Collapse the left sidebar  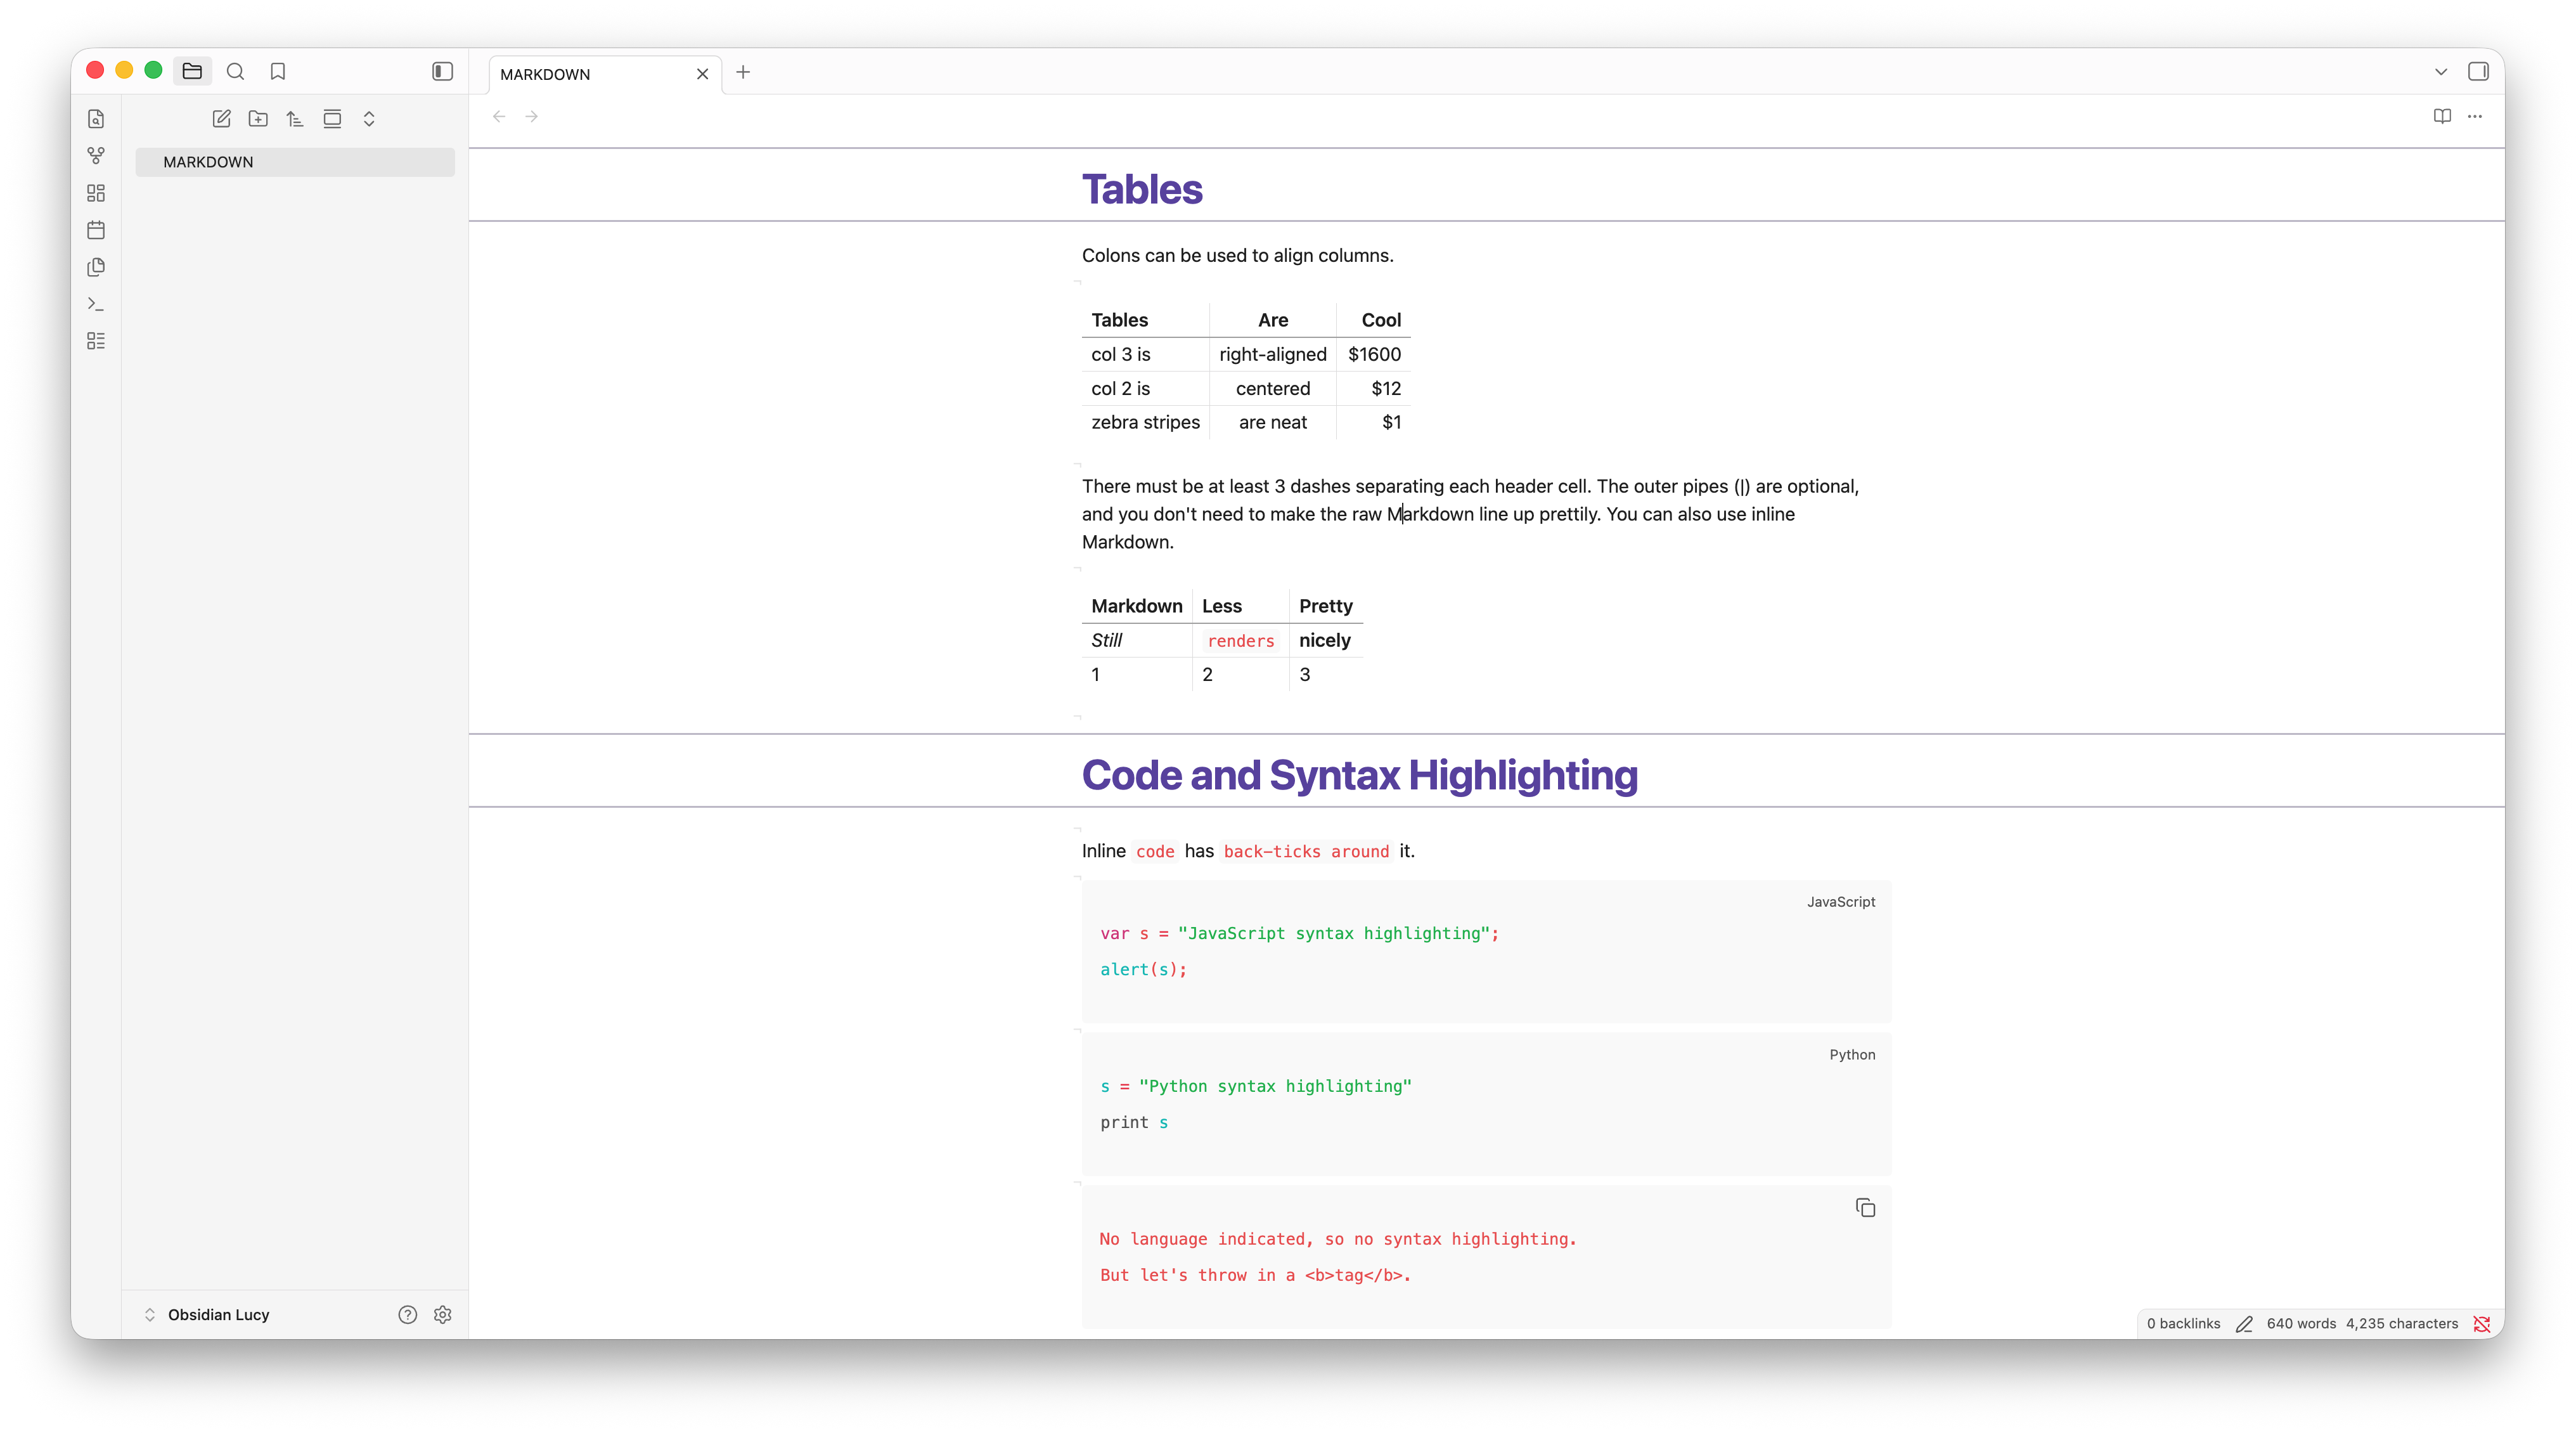[x=442, y=71]
